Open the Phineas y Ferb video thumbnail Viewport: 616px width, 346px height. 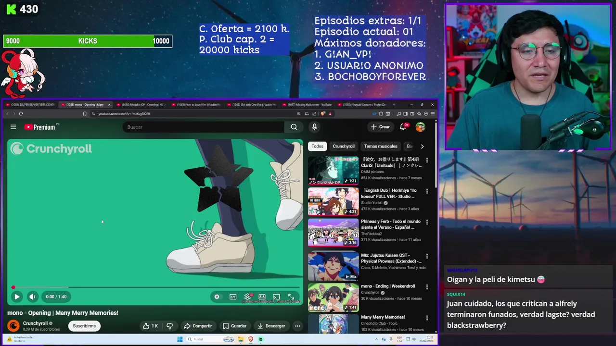(x=333, y=233)
